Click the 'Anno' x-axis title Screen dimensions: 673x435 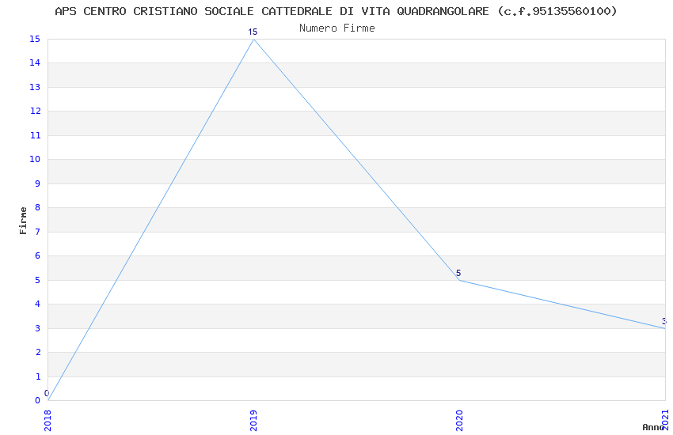(653, 427)
